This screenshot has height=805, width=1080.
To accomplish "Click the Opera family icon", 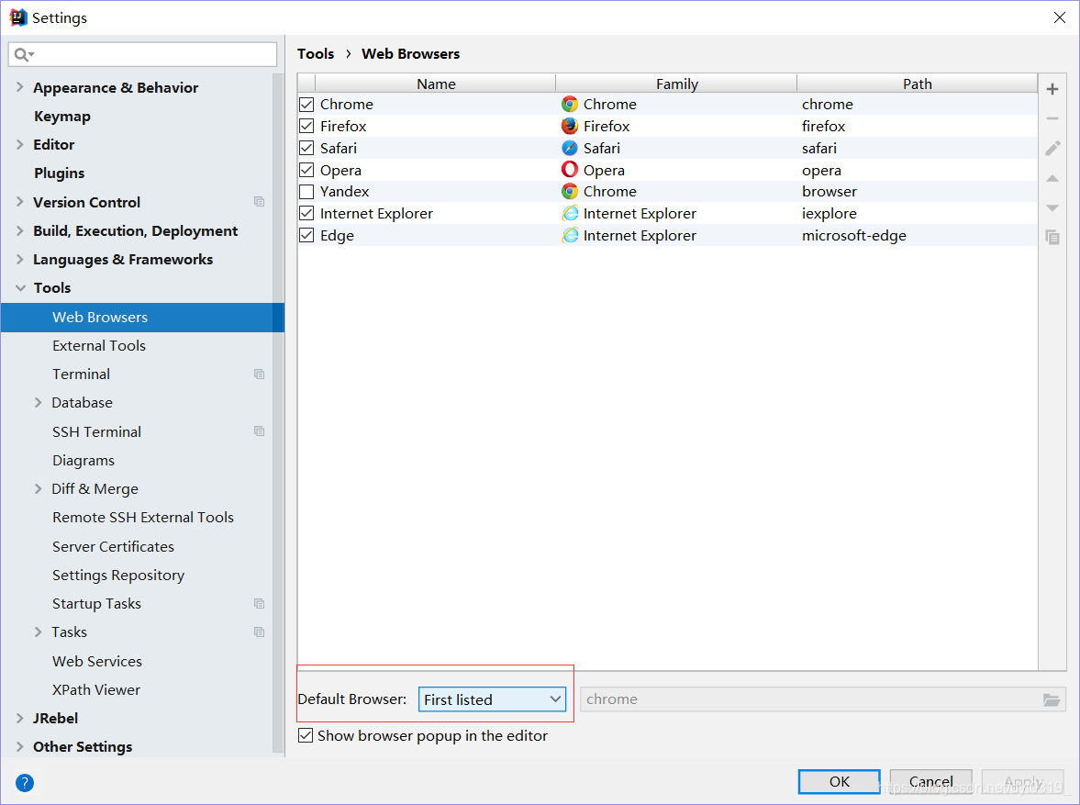I will coord(570,170).
